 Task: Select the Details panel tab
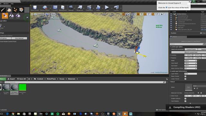(178, 37)
